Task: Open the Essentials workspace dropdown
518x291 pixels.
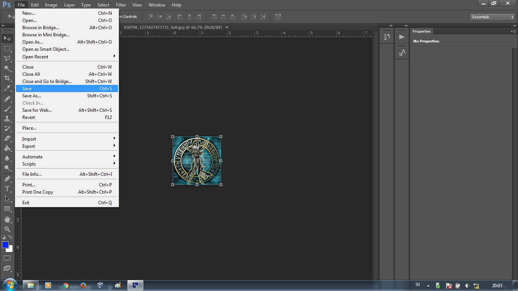Action: [492, 17]
